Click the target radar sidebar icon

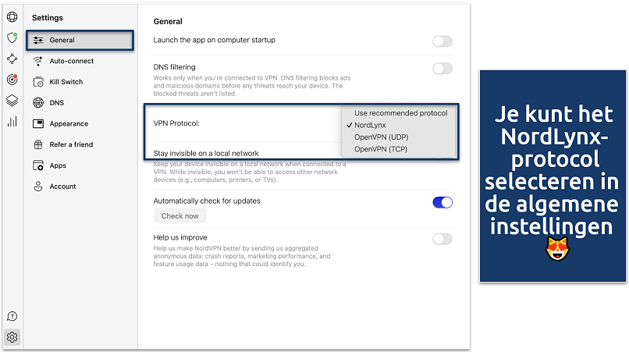pos(12,80)
